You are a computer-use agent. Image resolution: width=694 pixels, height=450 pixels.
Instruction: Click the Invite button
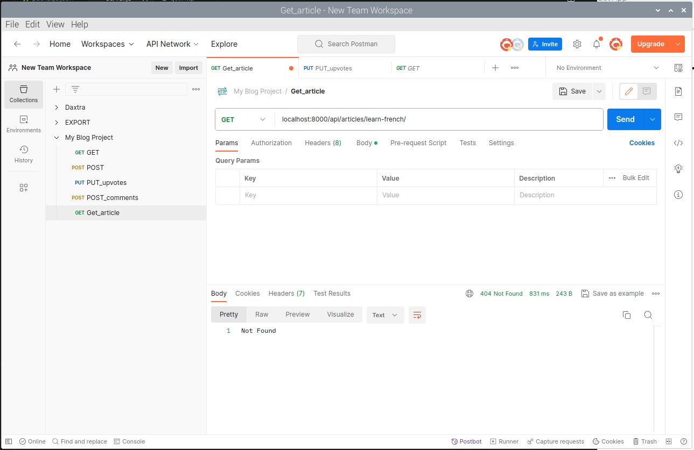[545, 44]
